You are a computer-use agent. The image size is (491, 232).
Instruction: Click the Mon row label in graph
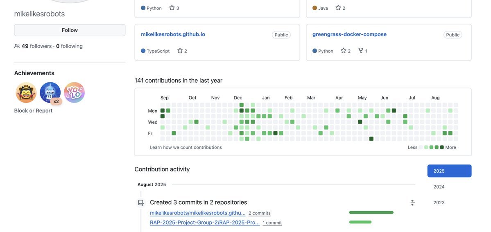[x=152, y=111]
